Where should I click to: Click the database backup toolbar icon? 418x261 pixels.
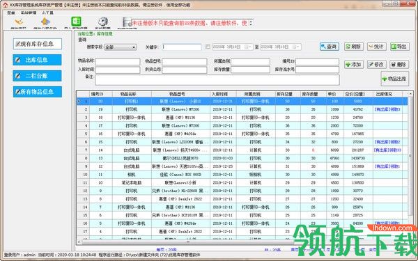[127, 22]
